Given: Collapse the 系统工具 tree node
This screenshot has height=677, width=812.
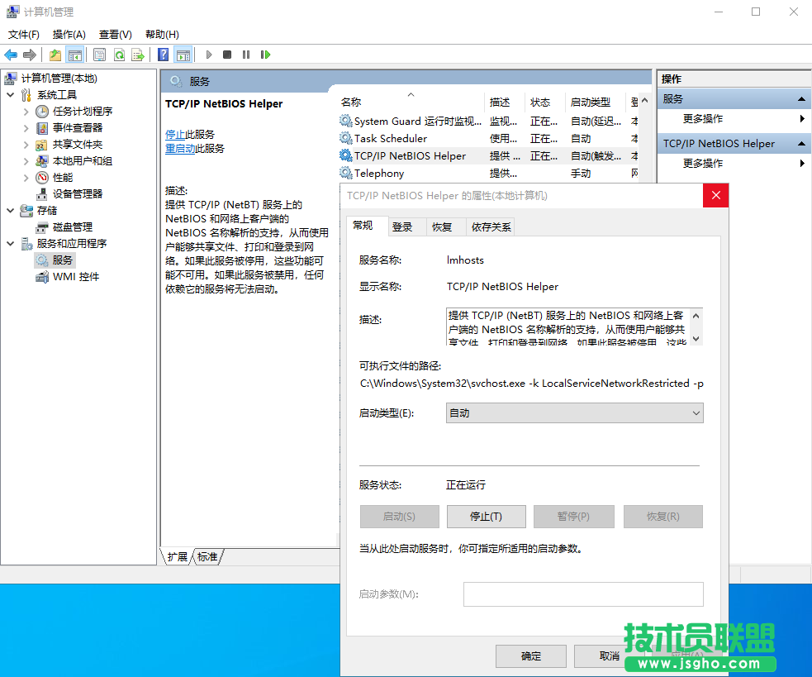Looking at the screenshot, I should click(10, 94).
